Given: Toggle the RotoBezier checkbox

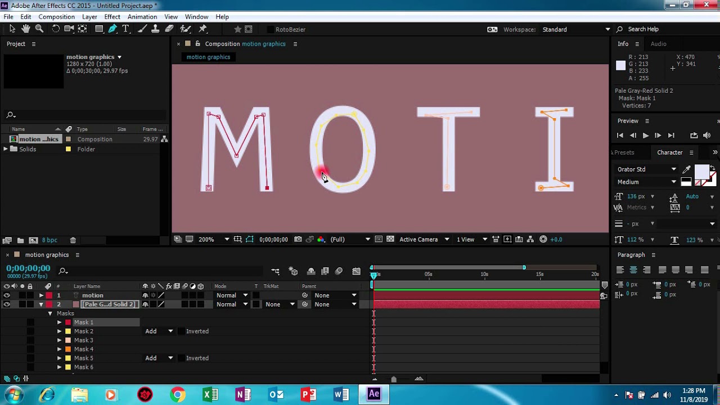Looking at the screenshot, I should [271, 29].
